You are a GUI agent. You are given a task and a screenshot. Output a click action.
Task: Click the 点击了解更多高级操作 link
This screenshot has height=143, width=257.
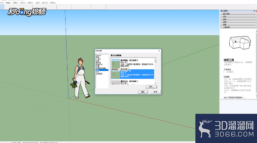pos(235,97)
